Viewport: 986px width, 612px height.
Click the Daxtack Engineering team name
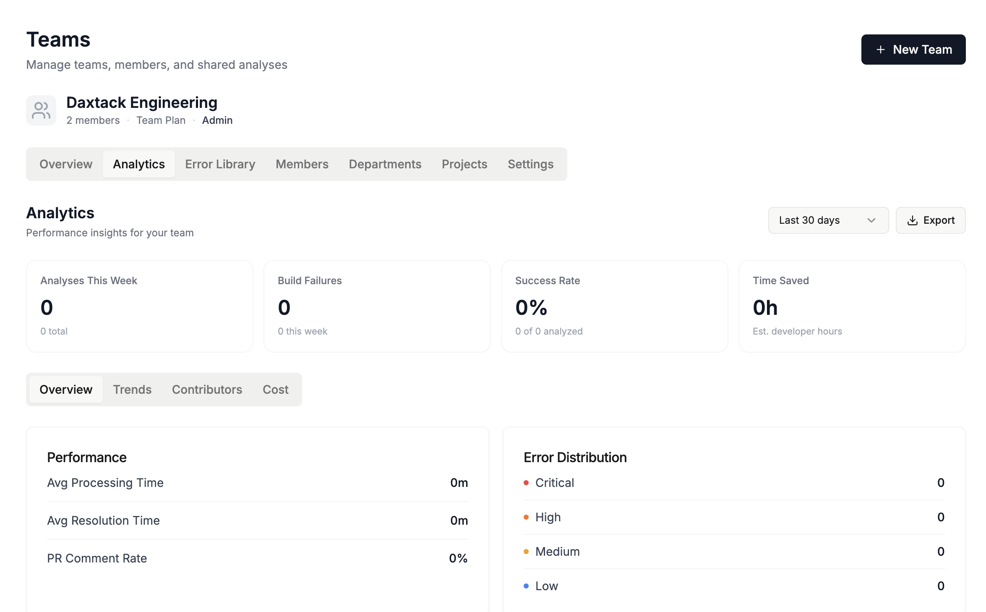(142, 103)
